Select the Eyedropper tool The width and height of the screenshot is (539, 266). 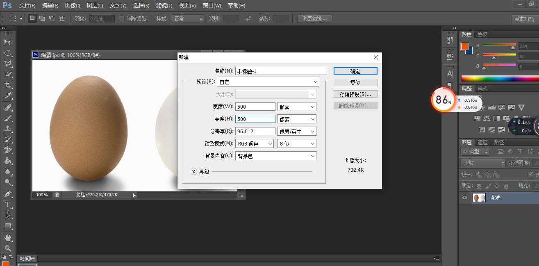8,95
